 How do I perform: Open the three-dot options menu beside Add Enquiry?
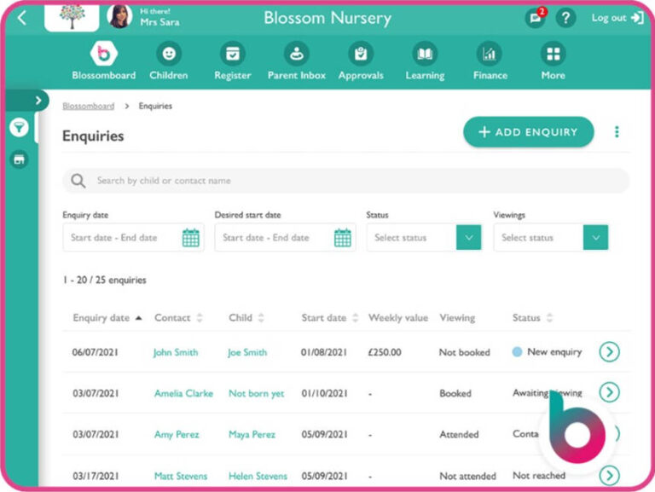(x=617, y=132)
